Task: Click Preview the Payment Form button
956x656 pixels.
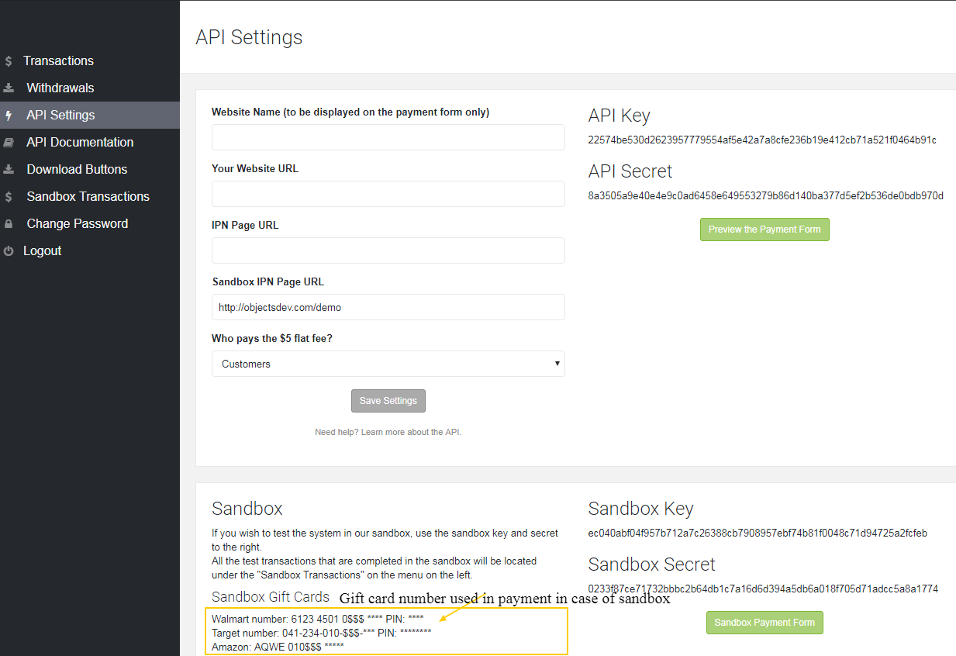Action: (x=764, y=230)
